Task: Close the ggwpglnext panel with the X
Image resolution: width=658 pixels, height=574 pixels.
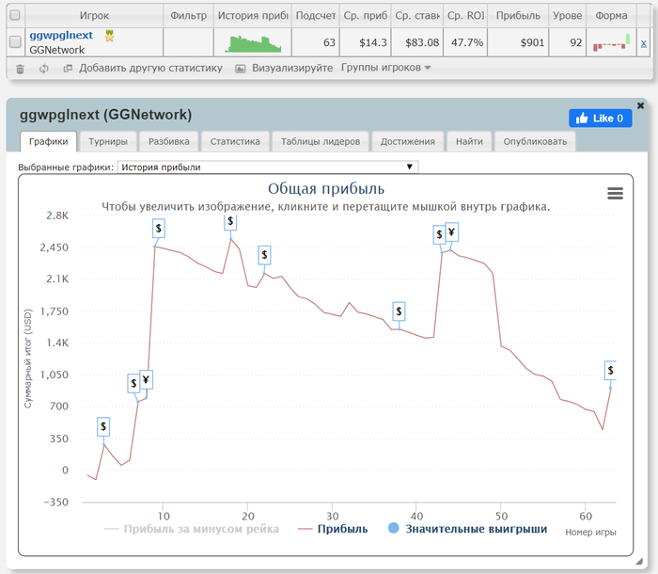Action: coord(640,105)
